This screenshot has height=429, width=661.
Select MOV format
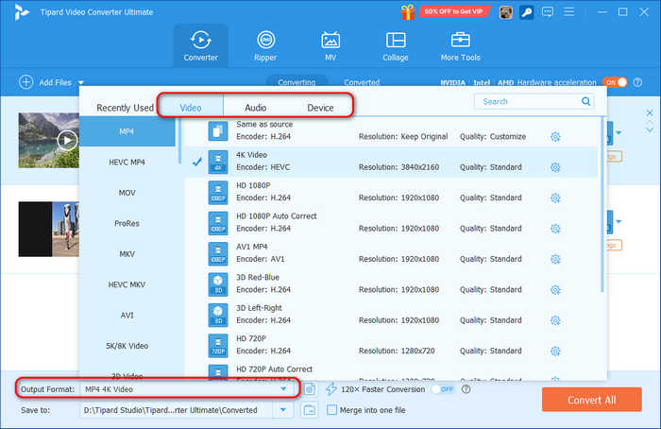coord(127,193)
